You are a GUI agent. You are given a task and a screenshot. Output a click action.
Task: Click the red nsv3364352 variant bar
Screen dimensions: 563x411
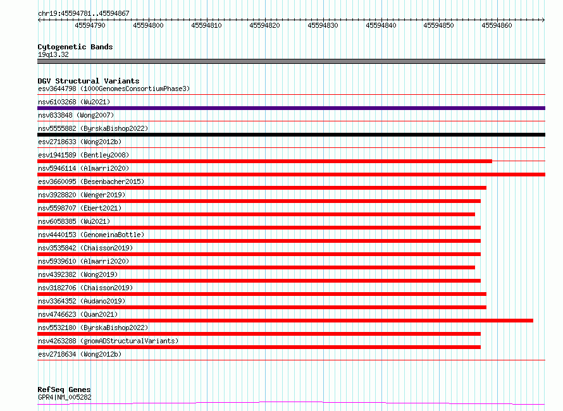[x=262, y=307]
